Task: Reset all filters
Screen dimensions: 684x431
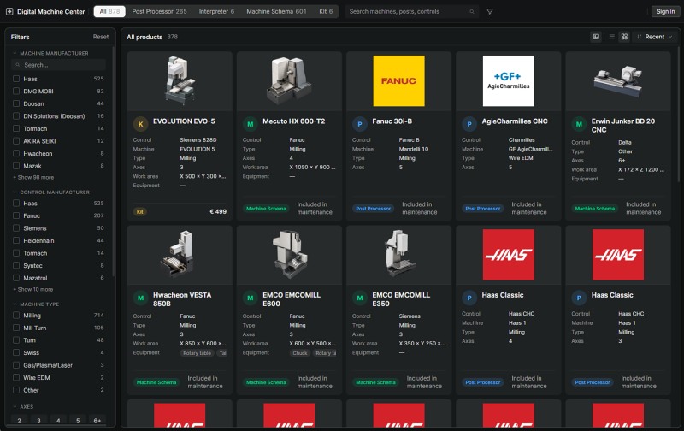Action: point(100,37)
